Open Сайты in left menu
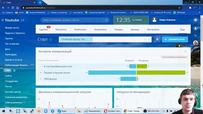 8,76
